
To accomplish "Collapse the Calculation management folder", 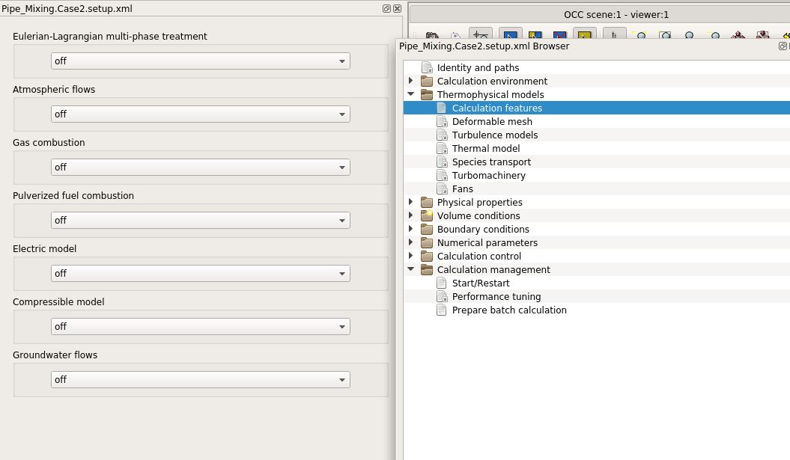I will [x=410, y=270].
